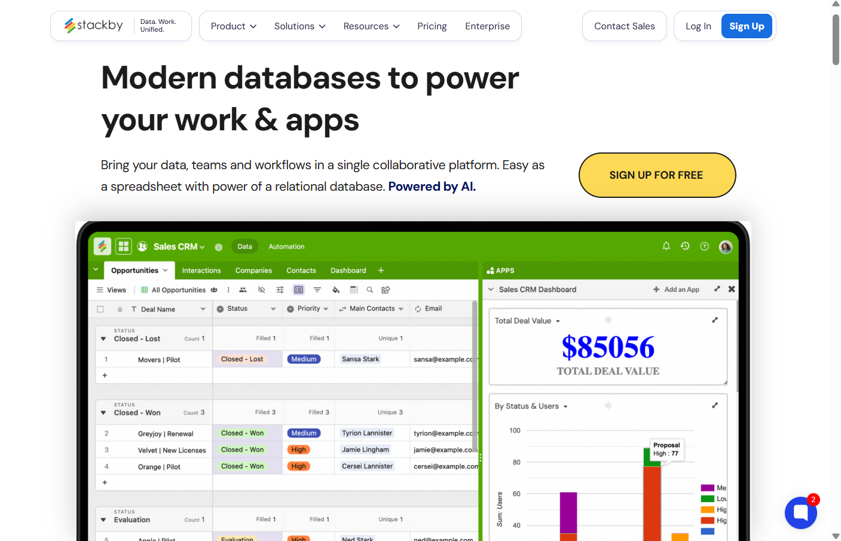Screen dimensions: 841x541
Task: Open the chat support widget
Action: (x=800, y=513)
